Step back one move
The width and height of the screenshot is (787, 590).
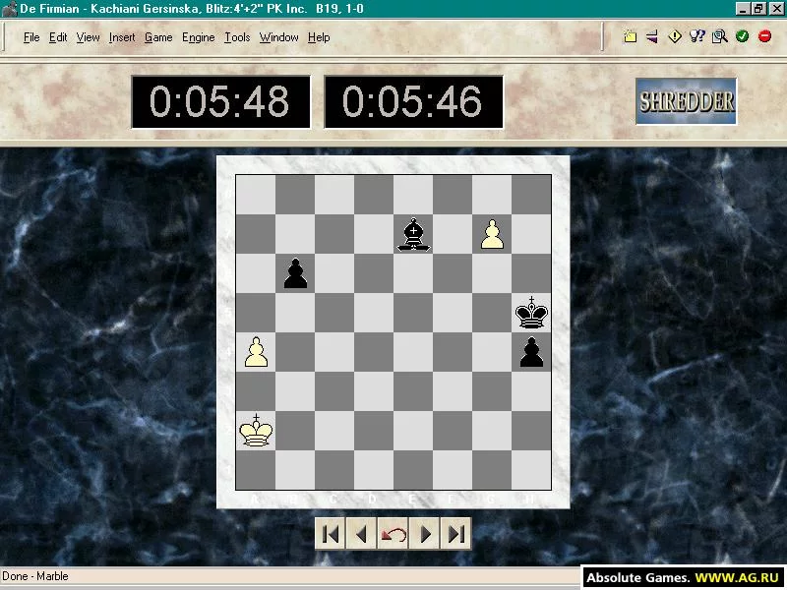(x=361, y=534)
